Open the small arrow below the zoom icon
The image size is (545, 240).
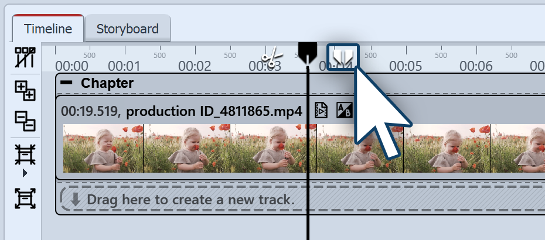[x=25, y=173]
